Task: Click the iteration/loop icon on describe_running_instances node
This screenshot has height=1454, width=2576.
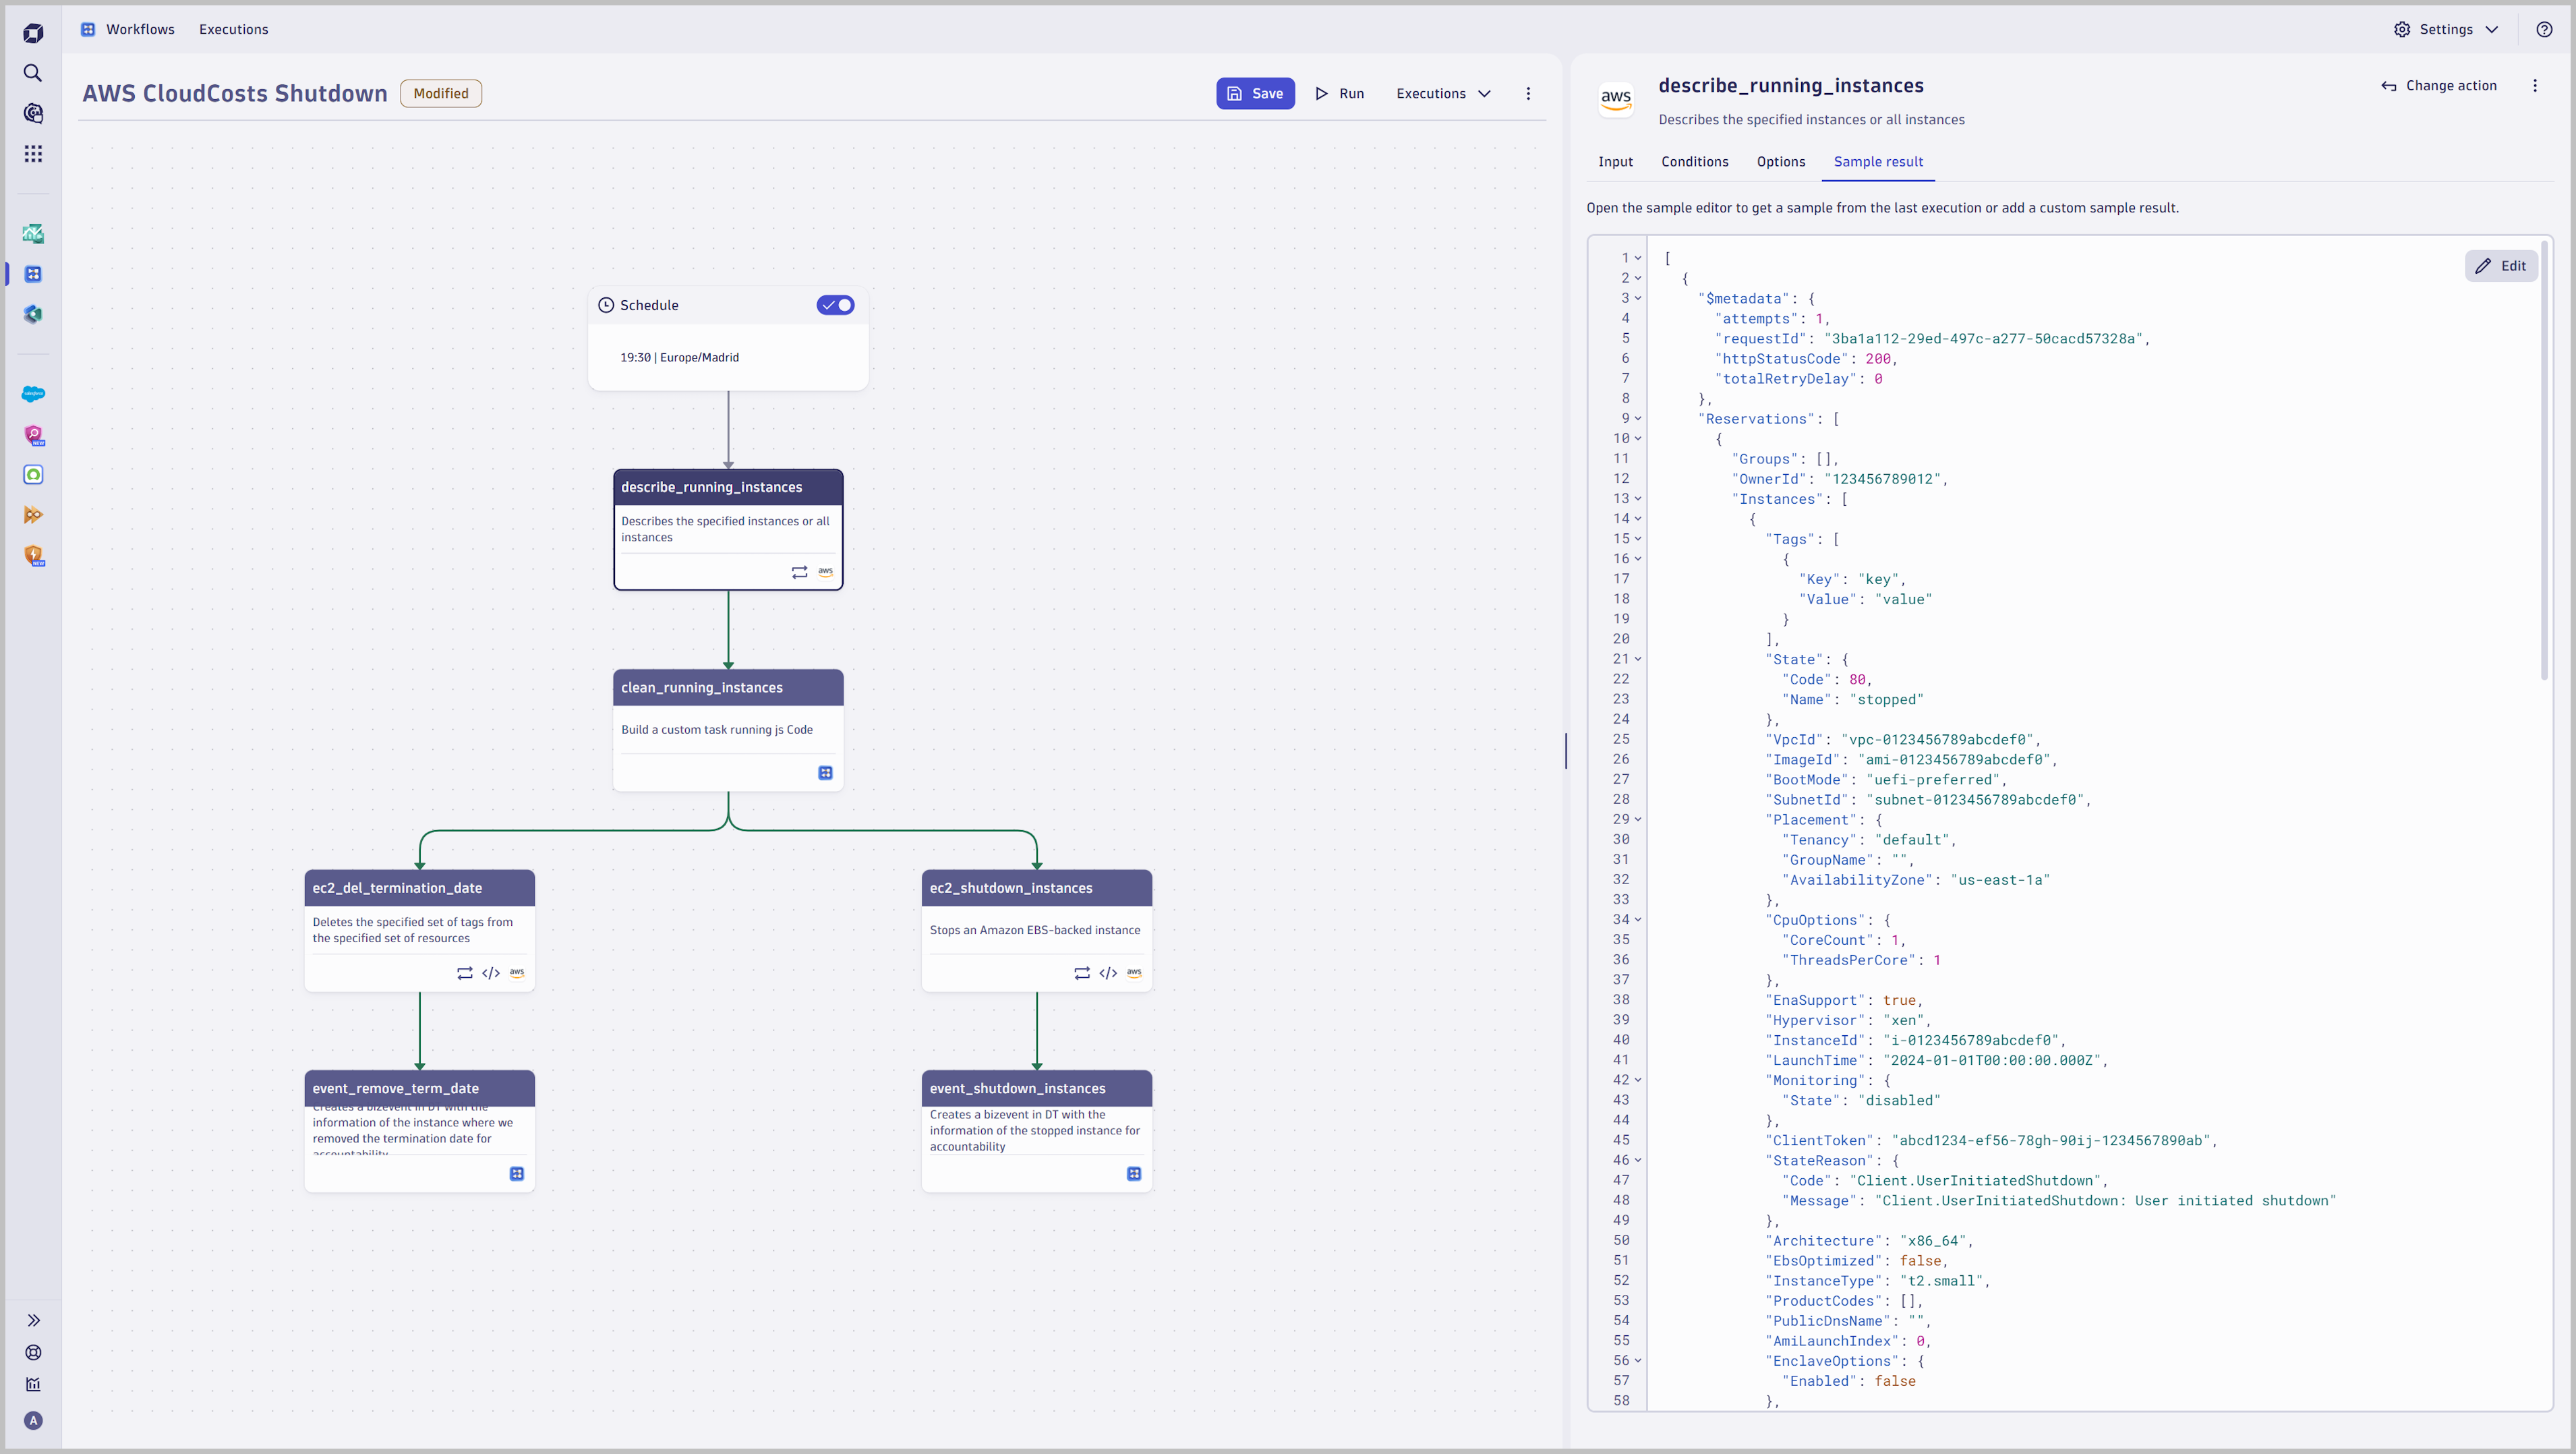Action: click(x=800, y=571)
